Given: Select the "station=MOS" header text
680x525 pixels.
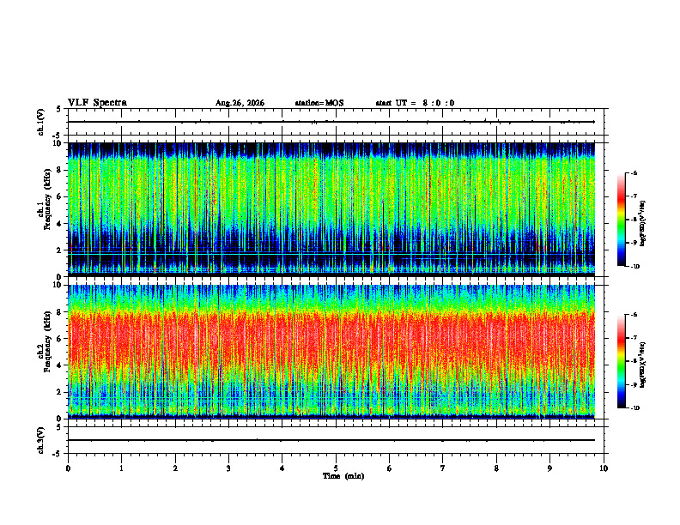Looking at the screenshot, I should (319, 103).
